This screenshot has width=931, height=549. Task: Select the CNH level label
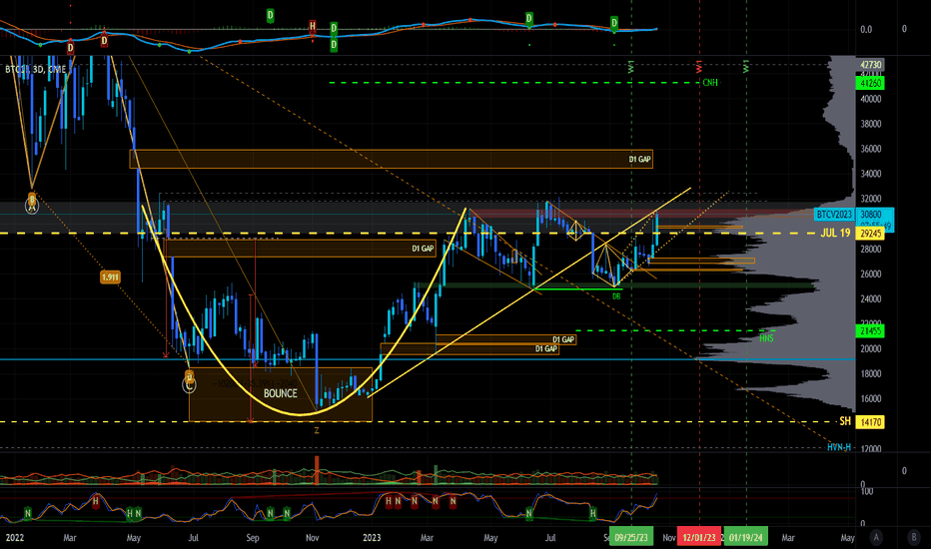[710, 83]
